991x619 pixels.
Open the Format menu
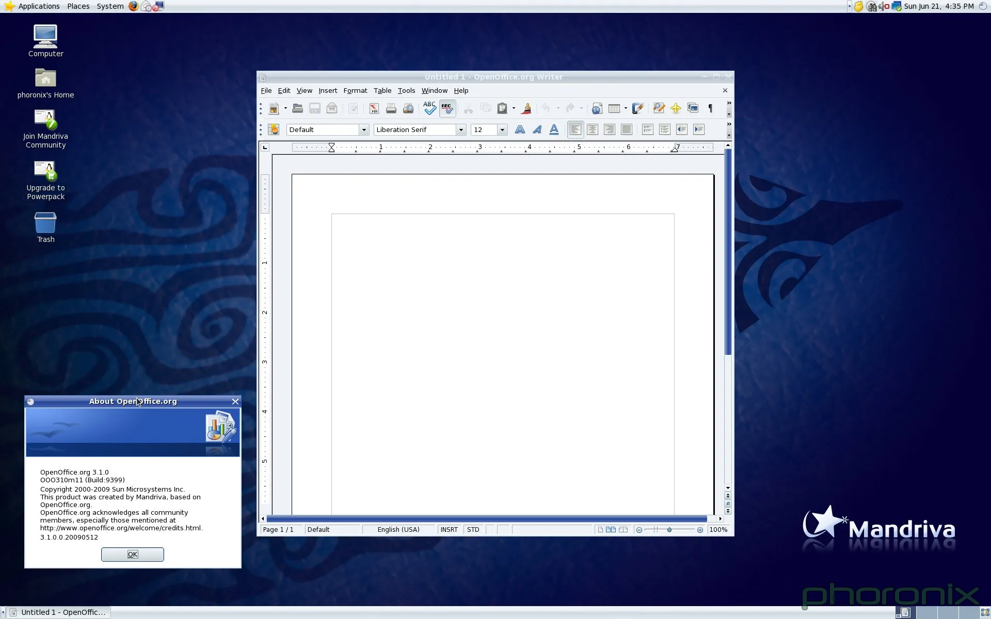coord(355,91)
